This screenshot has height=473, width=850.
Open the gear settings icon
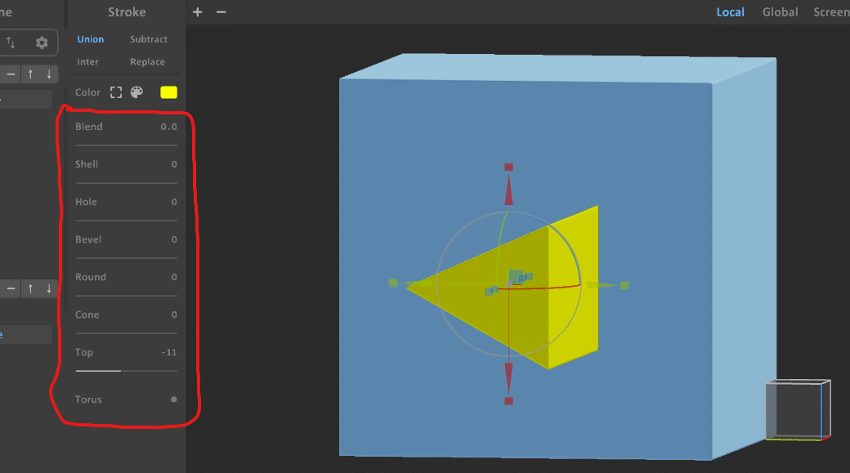(x=42, y=42)
